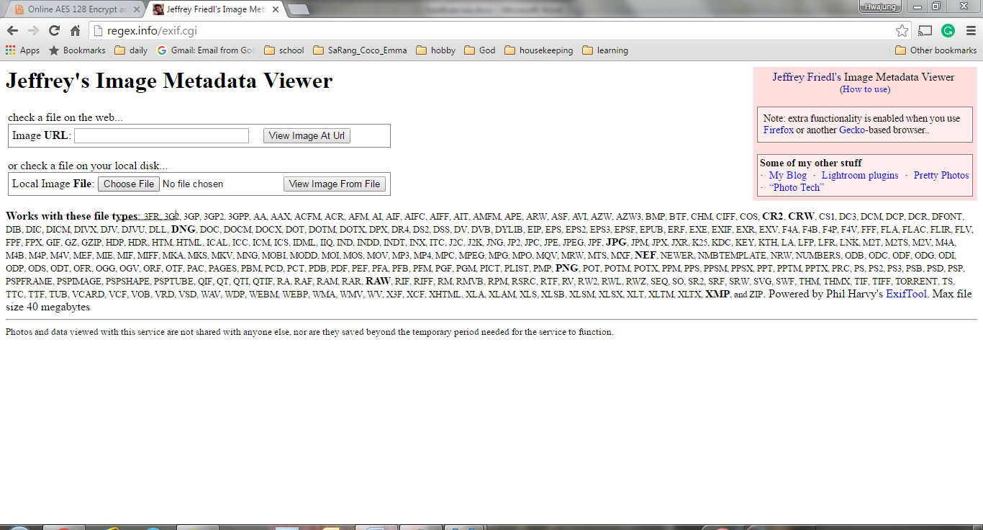This screenshot has width=983, height=530.
Task: Click the green Grammarly extension icon
Action: pos(948,30)
